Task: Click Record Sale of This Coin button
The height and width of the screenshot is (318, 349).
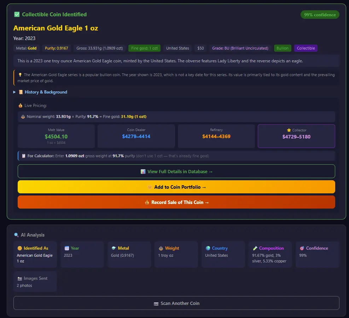Action: [176, 202]
